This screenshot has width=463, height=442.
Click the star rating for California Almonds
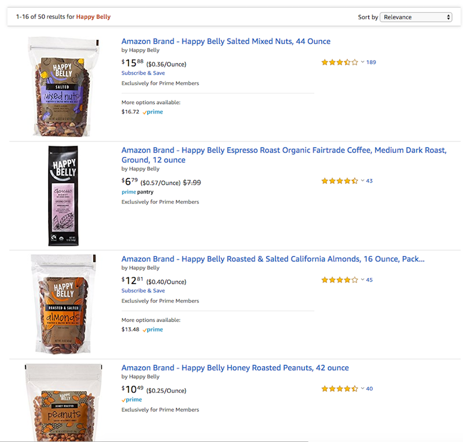[340, 280]
